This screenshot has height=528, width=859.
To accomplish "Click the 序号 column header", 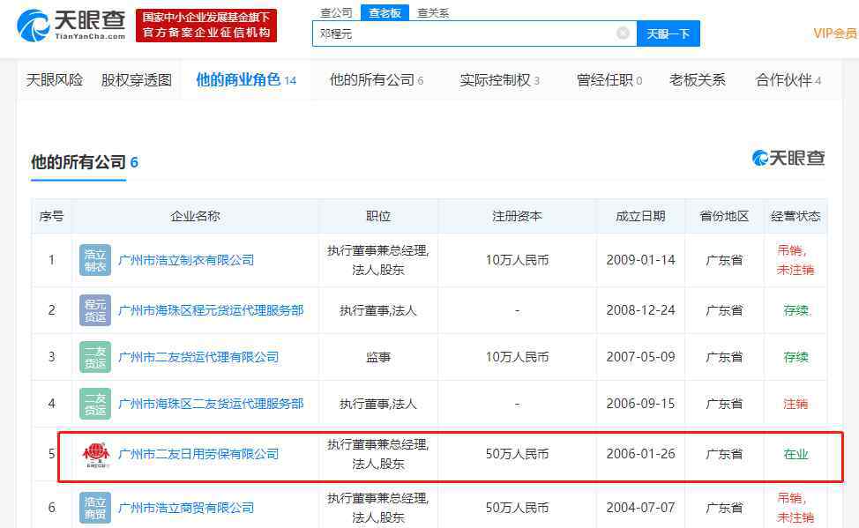I will tap(51, 216).
